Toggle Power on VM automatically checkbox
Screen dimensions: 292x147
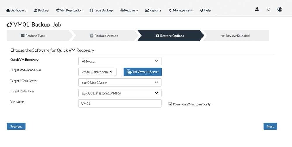pos(170,104)
